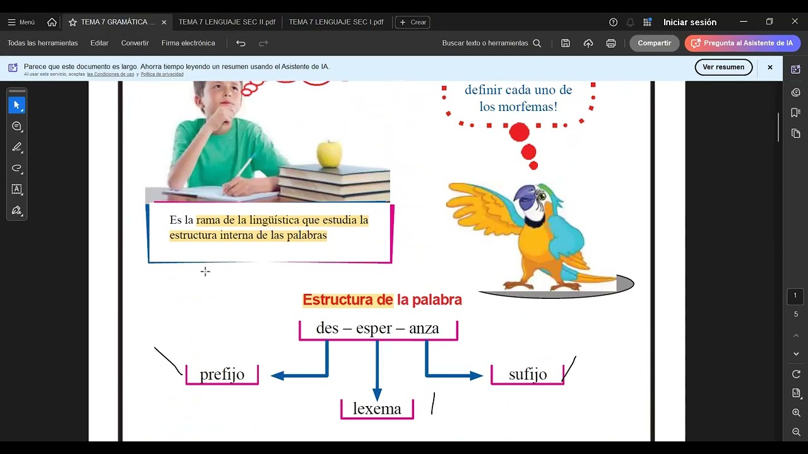The image size is (808, 454).
Task: Choose the add comment tool
Action: pyautogui.click(x=17, y=126)
